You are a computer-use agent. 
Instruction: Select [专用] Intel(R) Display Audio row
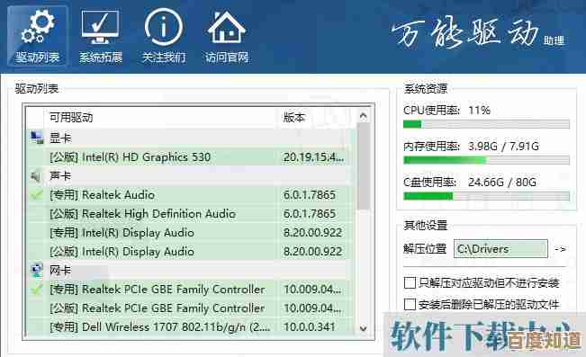pos(189,233)
